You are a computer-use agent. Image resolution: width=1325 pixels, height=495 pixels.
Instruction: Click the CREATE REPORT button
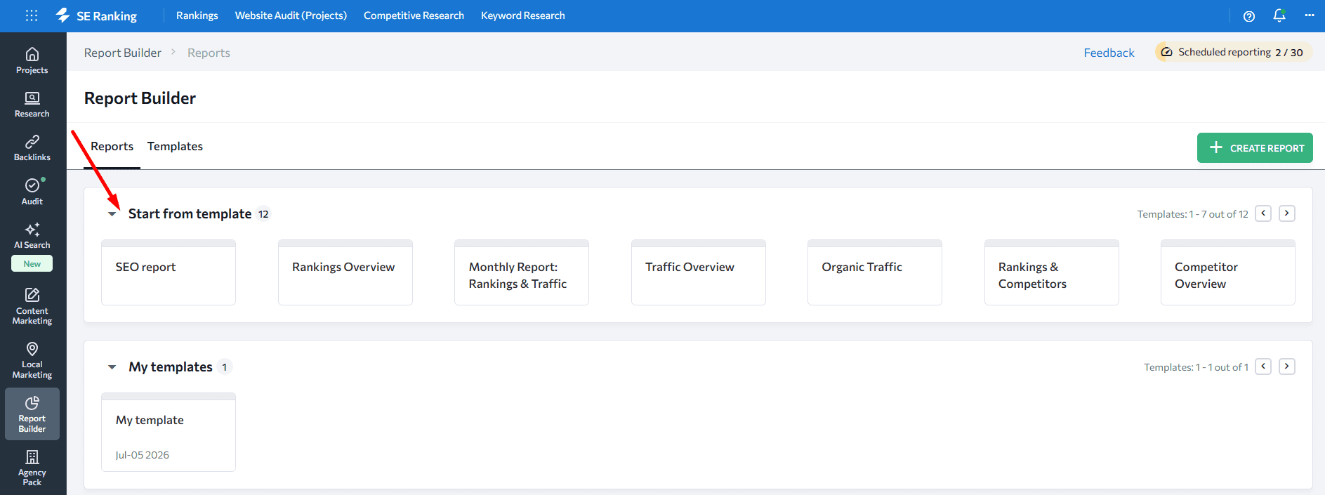1255,148
